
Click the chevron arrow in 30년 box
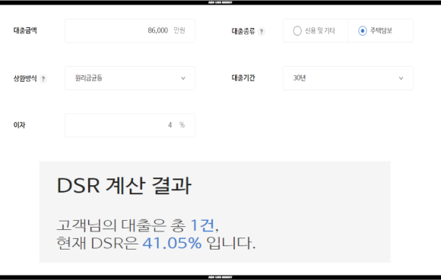401,78
